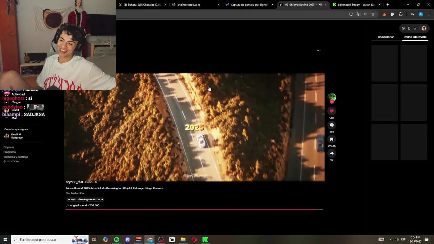The height and width of the screenshot is (244, 434).
Task: Open OBS Studio from the taskbar
Action: click(x=161, y=240)
